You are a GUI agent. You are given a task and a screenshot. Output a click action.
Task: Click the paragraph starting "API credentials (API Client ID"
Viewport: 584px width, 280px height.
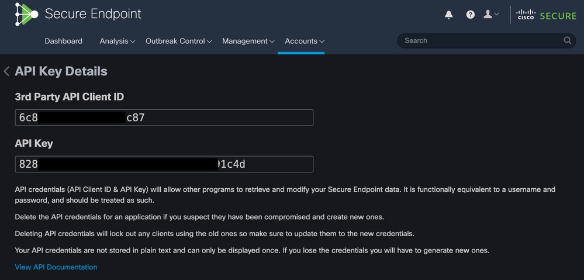coord(285,195)
